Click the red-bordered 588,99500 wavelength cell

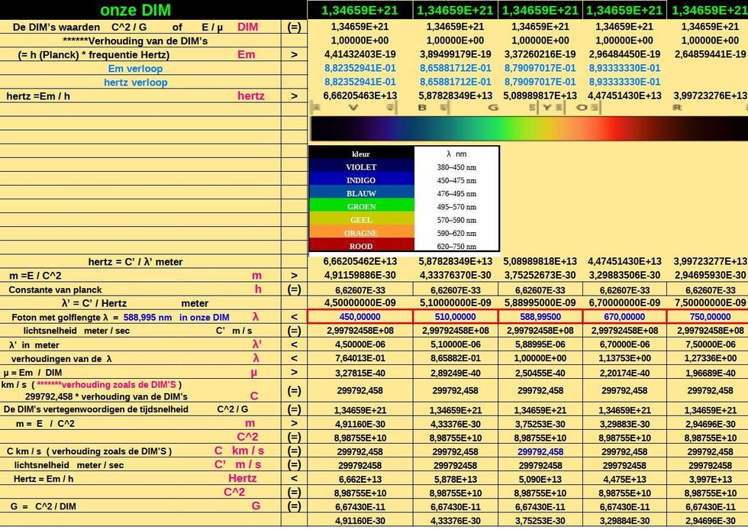540,317
